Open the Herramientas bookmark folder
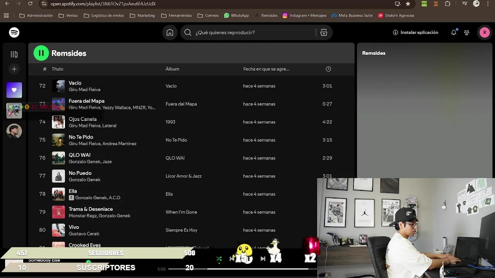Viewport: 495px width, 278px height. tap(176, 15)
